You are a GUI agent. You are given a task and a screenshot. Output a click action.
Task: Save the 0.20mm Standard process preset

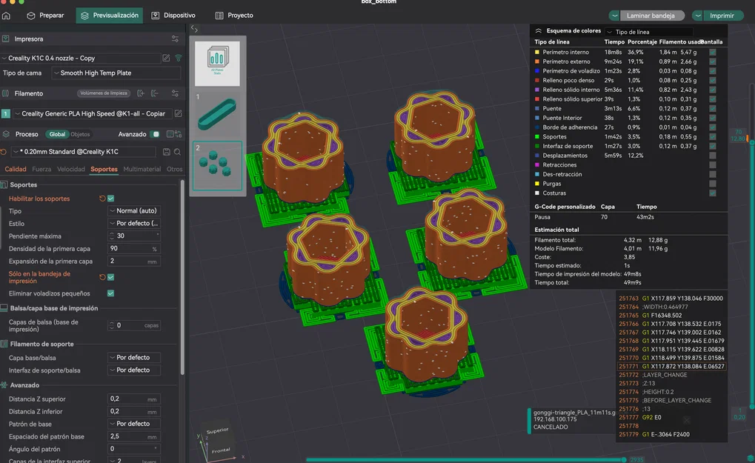tap(167, 152)
